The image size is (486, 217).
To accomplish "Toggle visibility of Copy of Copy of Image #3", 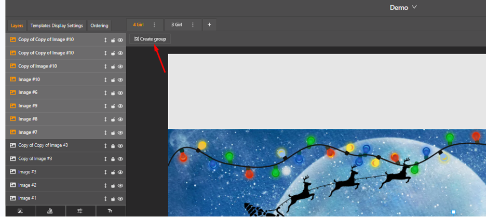I will click(120, 146).
